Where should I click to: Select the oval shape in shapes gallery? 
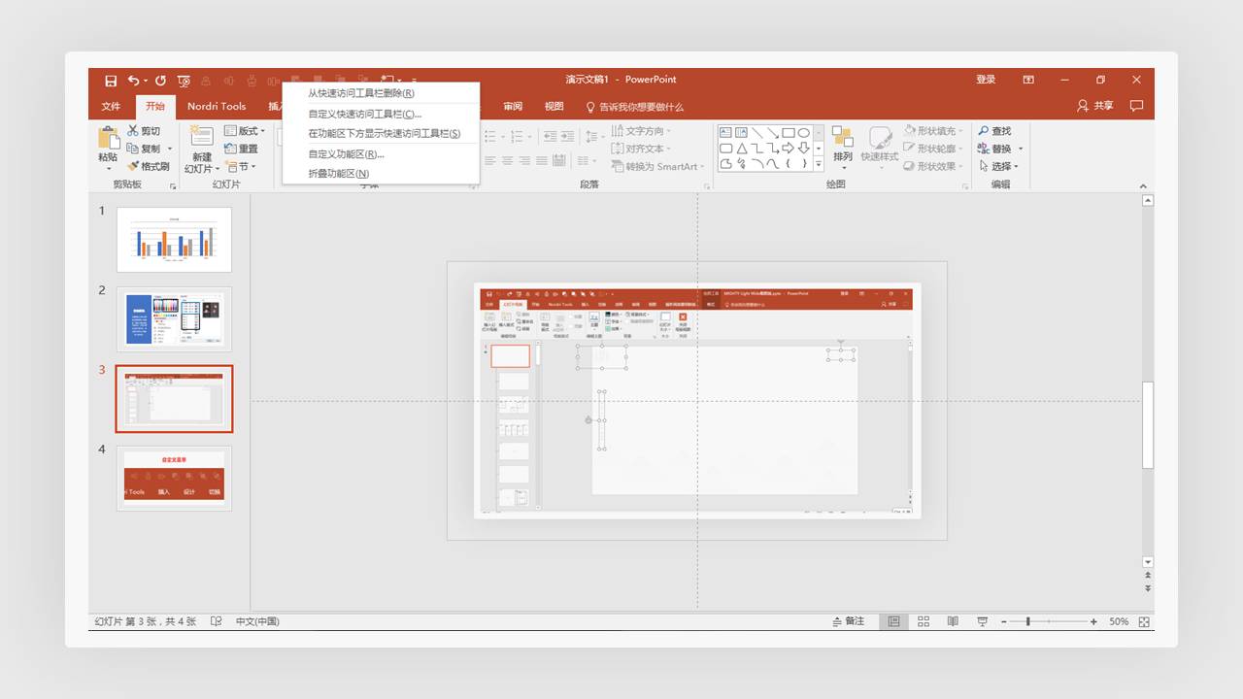coord(804,133)
